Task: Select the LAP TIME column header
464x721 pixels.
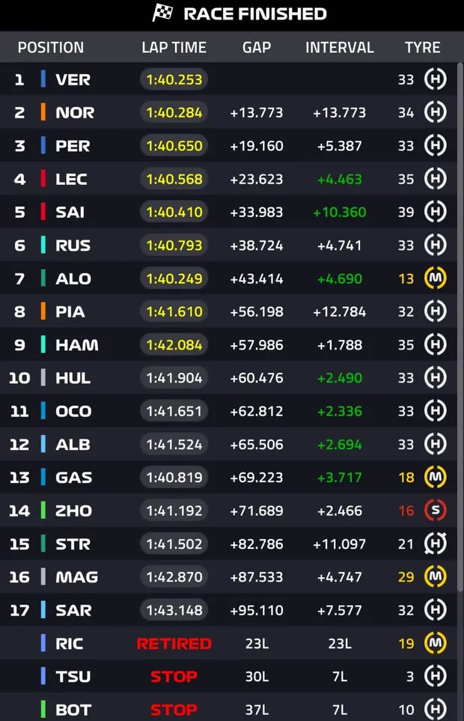Action: point(174,47)
